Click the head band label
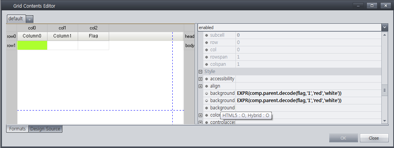Screen dimensions: 394x148 click(190, 36)
